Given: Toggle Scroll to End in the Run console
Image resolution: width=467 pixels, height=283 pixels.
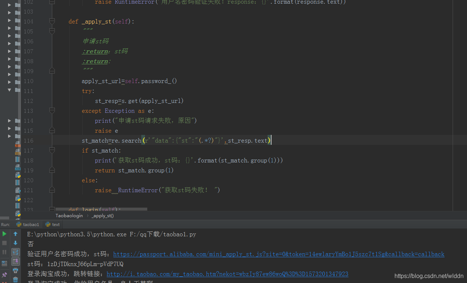Looking at the screenshot, I should coord(15,261).
